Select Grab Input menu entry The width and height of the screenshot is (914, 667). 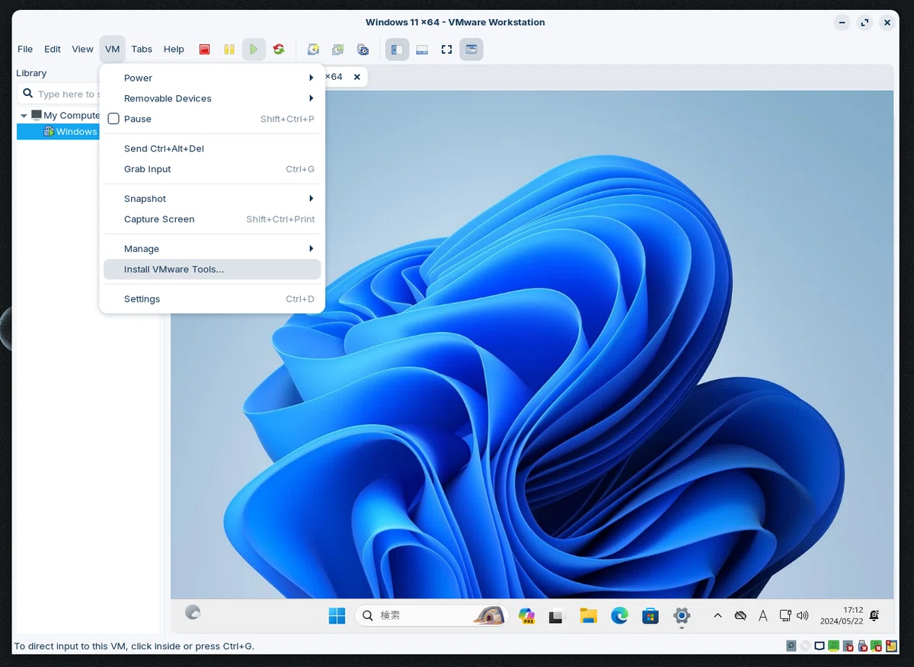pos(212,169)
